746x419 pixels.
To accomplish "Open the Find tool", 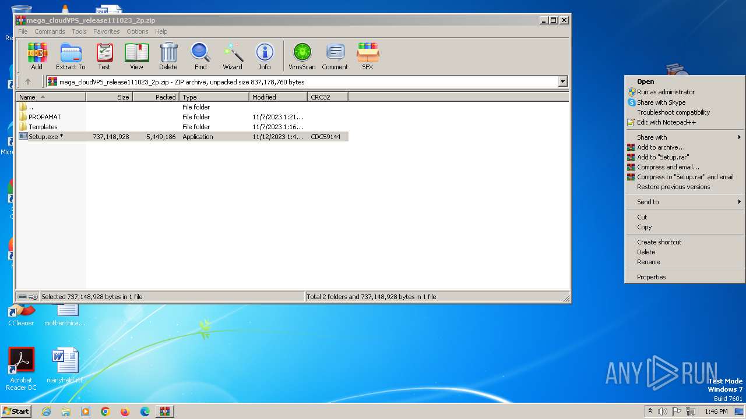I will coord(200,56).
